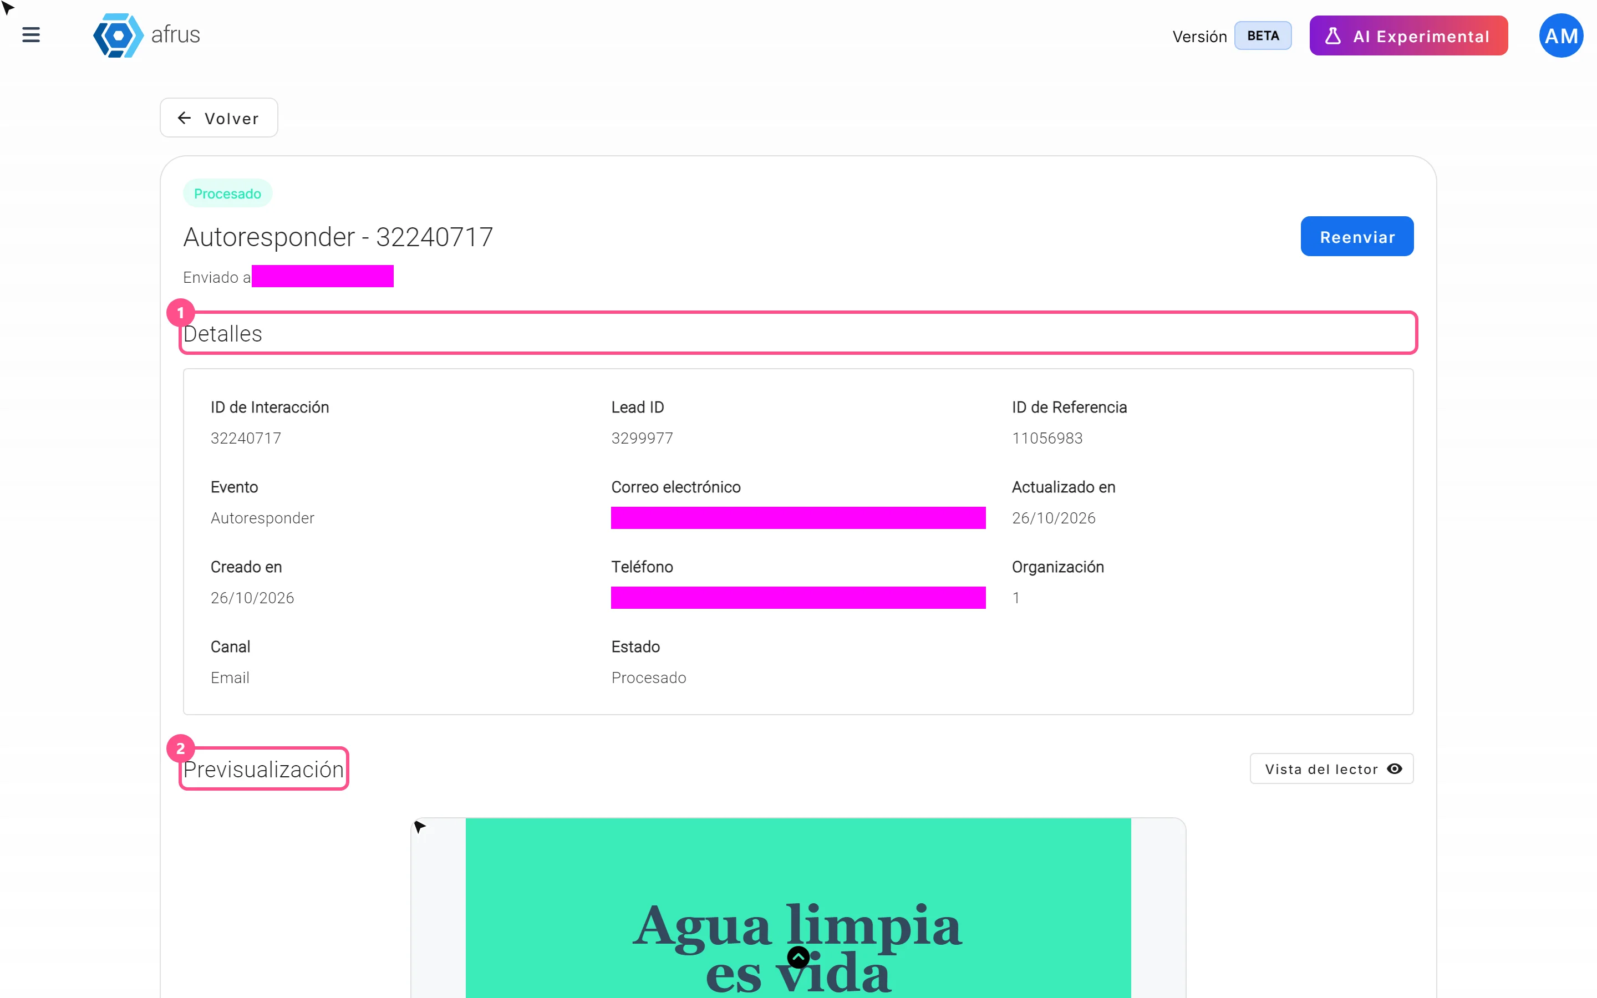Click the BETA version badge
This screenshot has width=1597, height=998.
[1263, 35]
